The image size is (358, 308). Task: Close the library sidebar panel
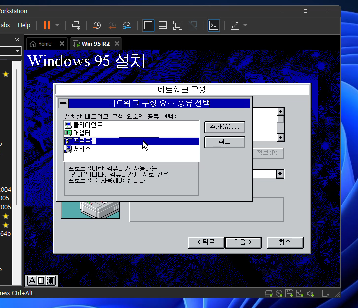tap(17, 39)
